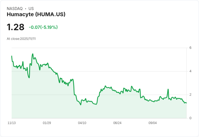
Task: Click the 4 value on the y-axis
Action: pos(190,71)
